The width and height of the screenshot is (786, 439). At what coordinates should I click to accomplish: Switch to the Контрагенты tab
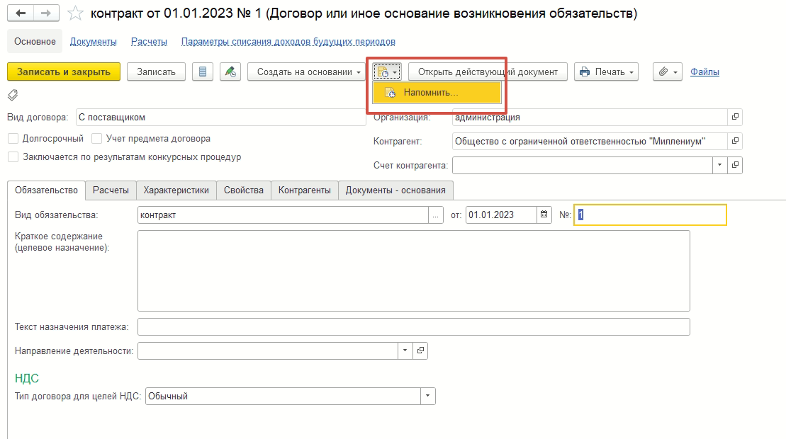(x=305, y=190)
